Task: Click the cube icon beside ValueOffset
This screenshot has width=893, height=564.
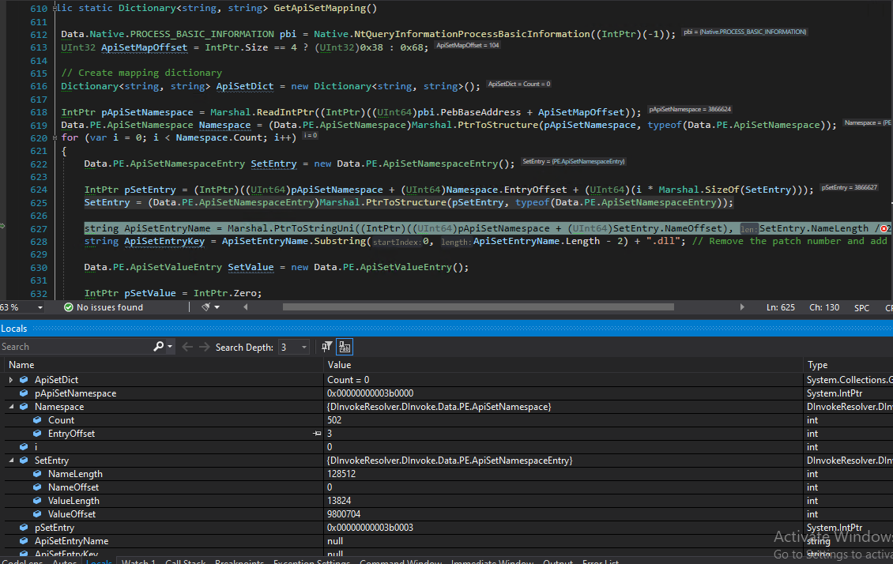Action: click(37, 514)
